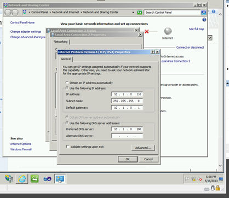This screenshot has height=198, width=229.
Task: Open the blue infinity taskbar icon
Action: pos(47,179)
